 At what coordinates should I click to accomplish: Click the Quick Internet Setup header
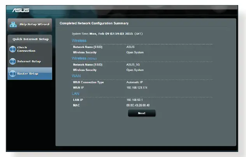point(31,39)
